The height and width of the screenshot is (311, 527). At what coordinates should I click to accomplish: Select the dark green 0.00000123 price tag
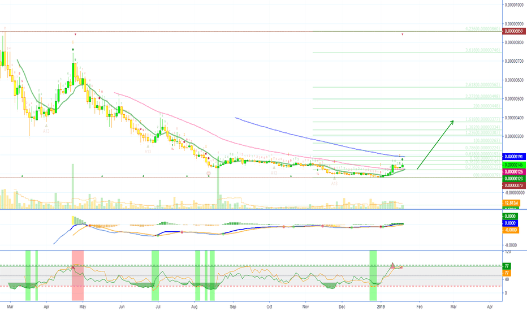click(x=514, y=179)
